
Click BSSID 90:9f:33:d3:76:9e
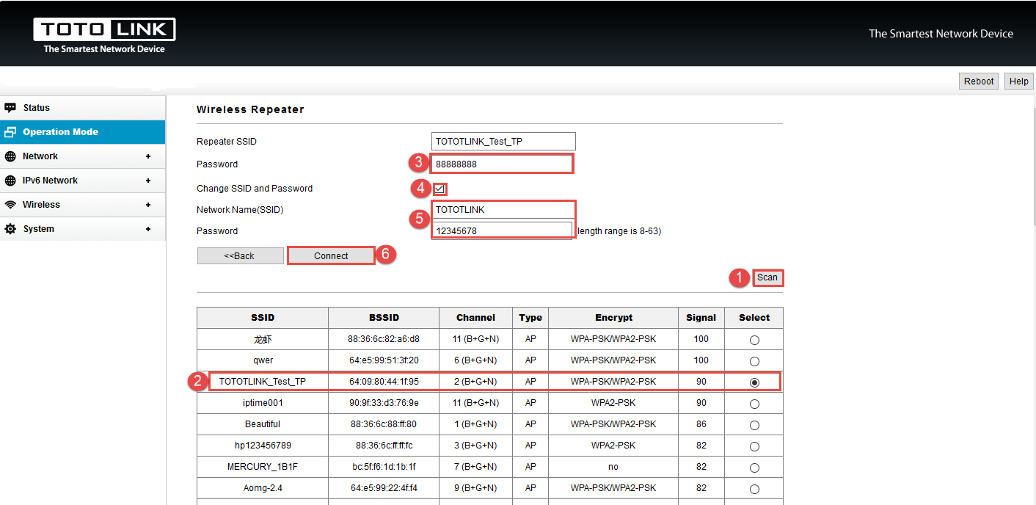coord(384,403)
